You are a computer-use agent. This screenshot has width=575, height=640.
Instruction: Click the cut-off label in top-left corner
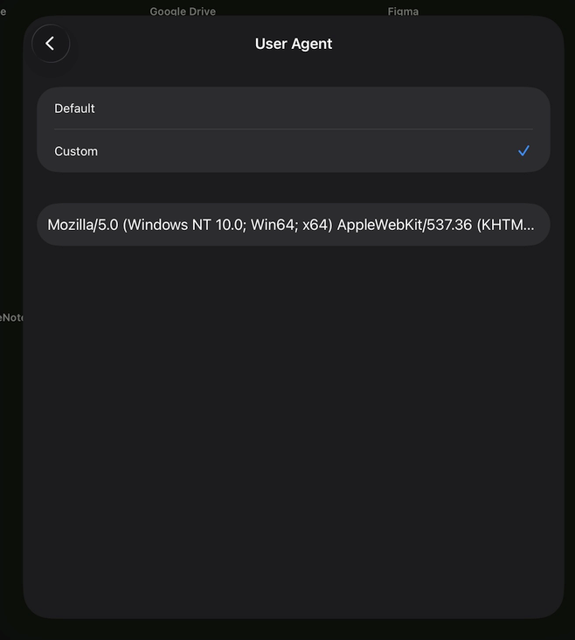click(3, 11)
